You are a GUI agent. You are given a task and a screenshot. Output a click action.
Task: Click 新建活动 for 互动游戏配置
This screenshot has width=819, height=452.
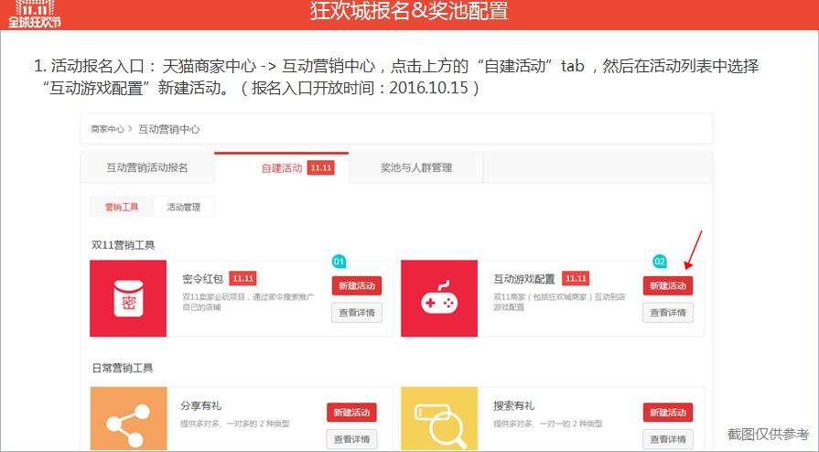[x=668, y=285]
